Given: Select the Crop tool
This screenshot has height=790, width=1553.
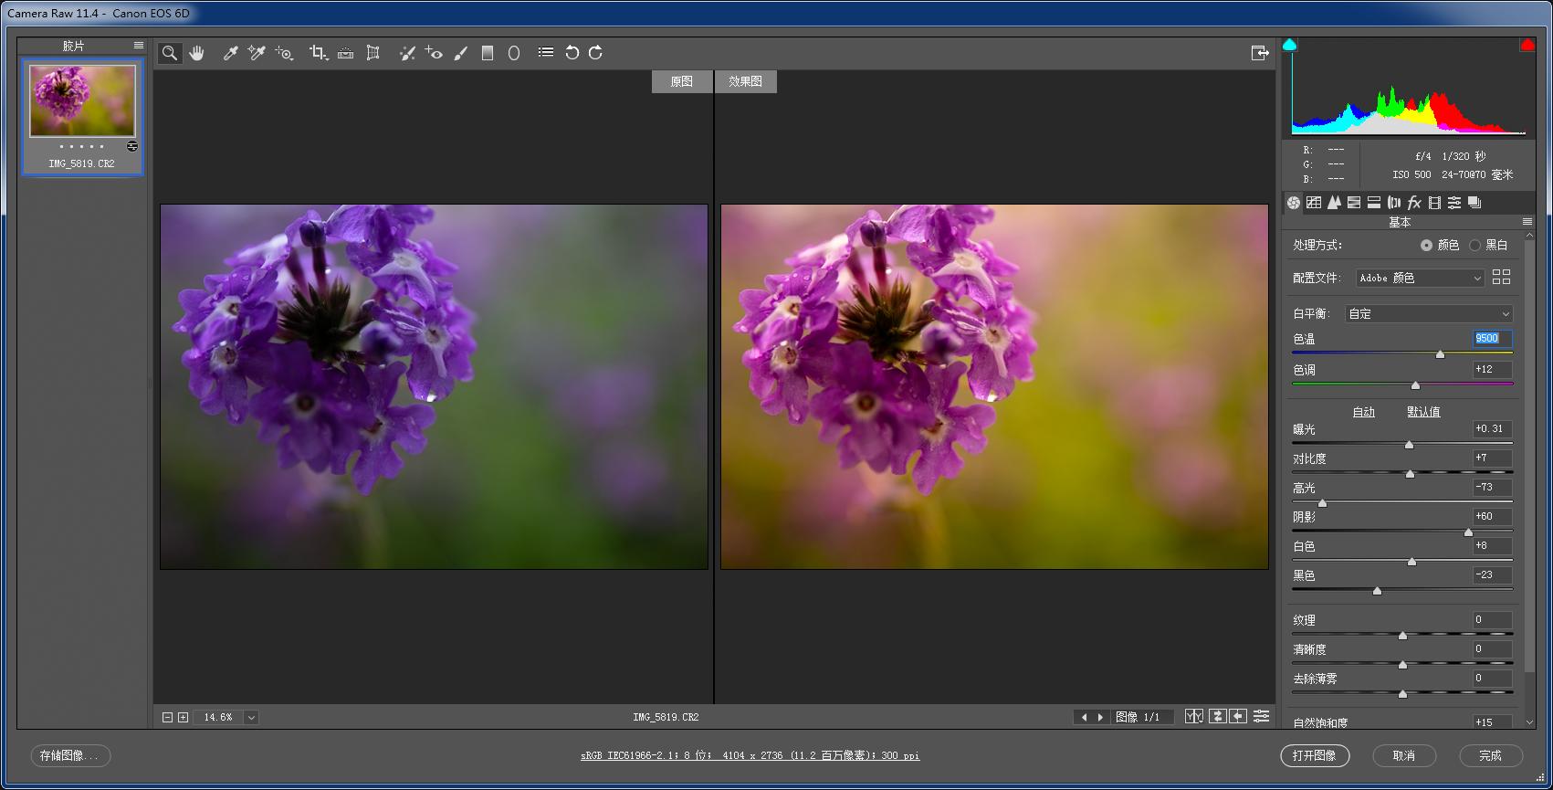Looking at the screenshot, I should coord(317,53).
